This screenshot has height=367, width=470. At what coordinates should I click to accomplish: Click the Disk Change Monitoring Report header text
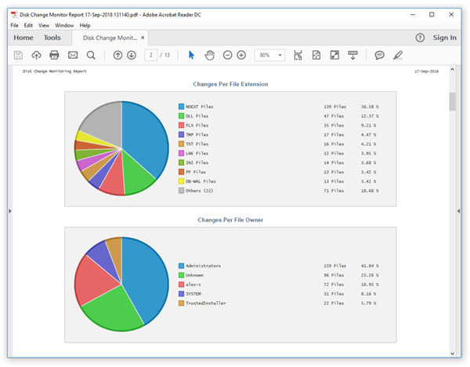click(55, 71)
